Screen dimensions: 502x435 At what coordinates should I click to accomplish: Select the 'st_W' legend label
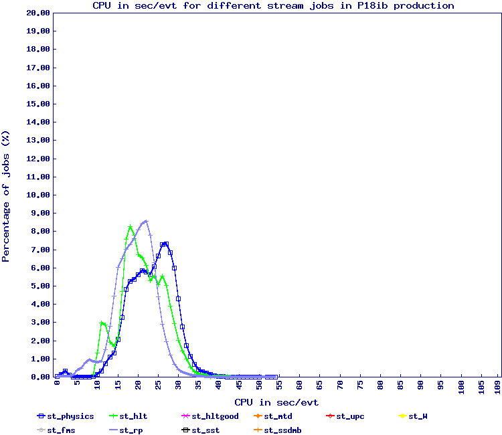418,416
